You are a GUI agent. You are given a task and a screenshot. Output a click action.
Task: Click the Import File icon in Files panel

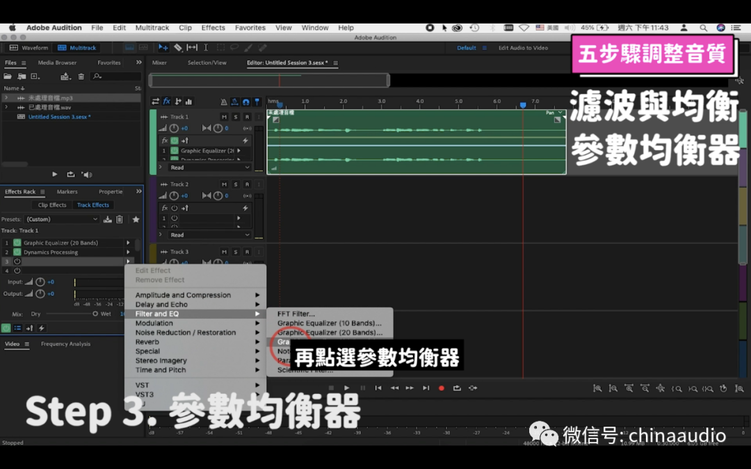coord(22,76)
